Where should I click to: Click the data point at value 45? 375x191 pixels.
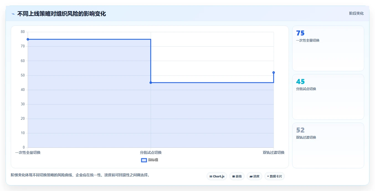(x=151, y=83)
